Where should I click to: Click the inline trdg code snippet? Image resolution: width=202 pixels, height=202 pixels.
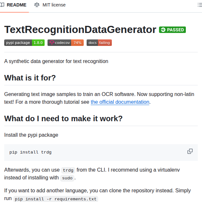point(68,170)
